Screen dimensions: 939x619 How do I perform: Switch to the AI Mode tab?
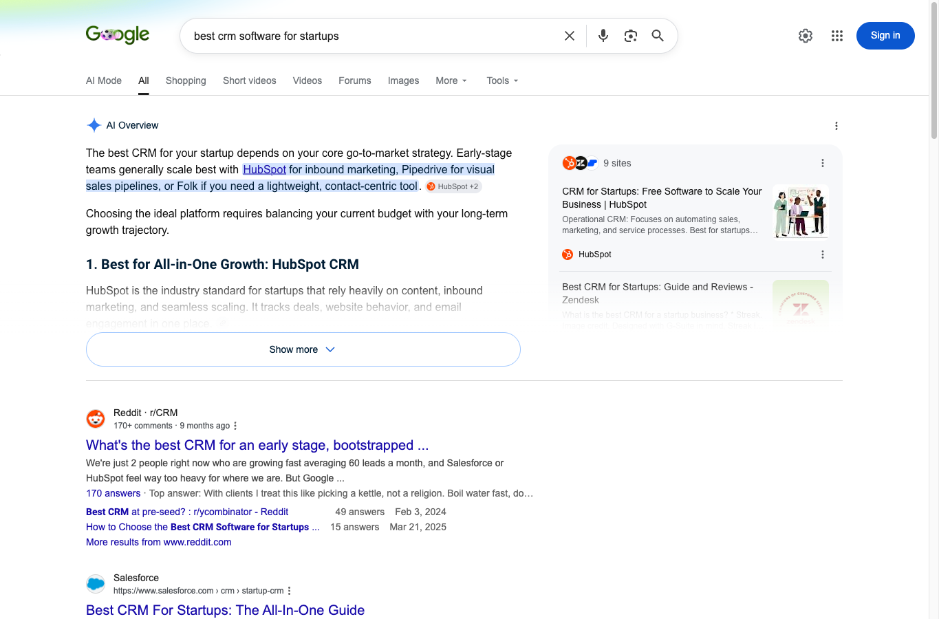coord(104,80)
